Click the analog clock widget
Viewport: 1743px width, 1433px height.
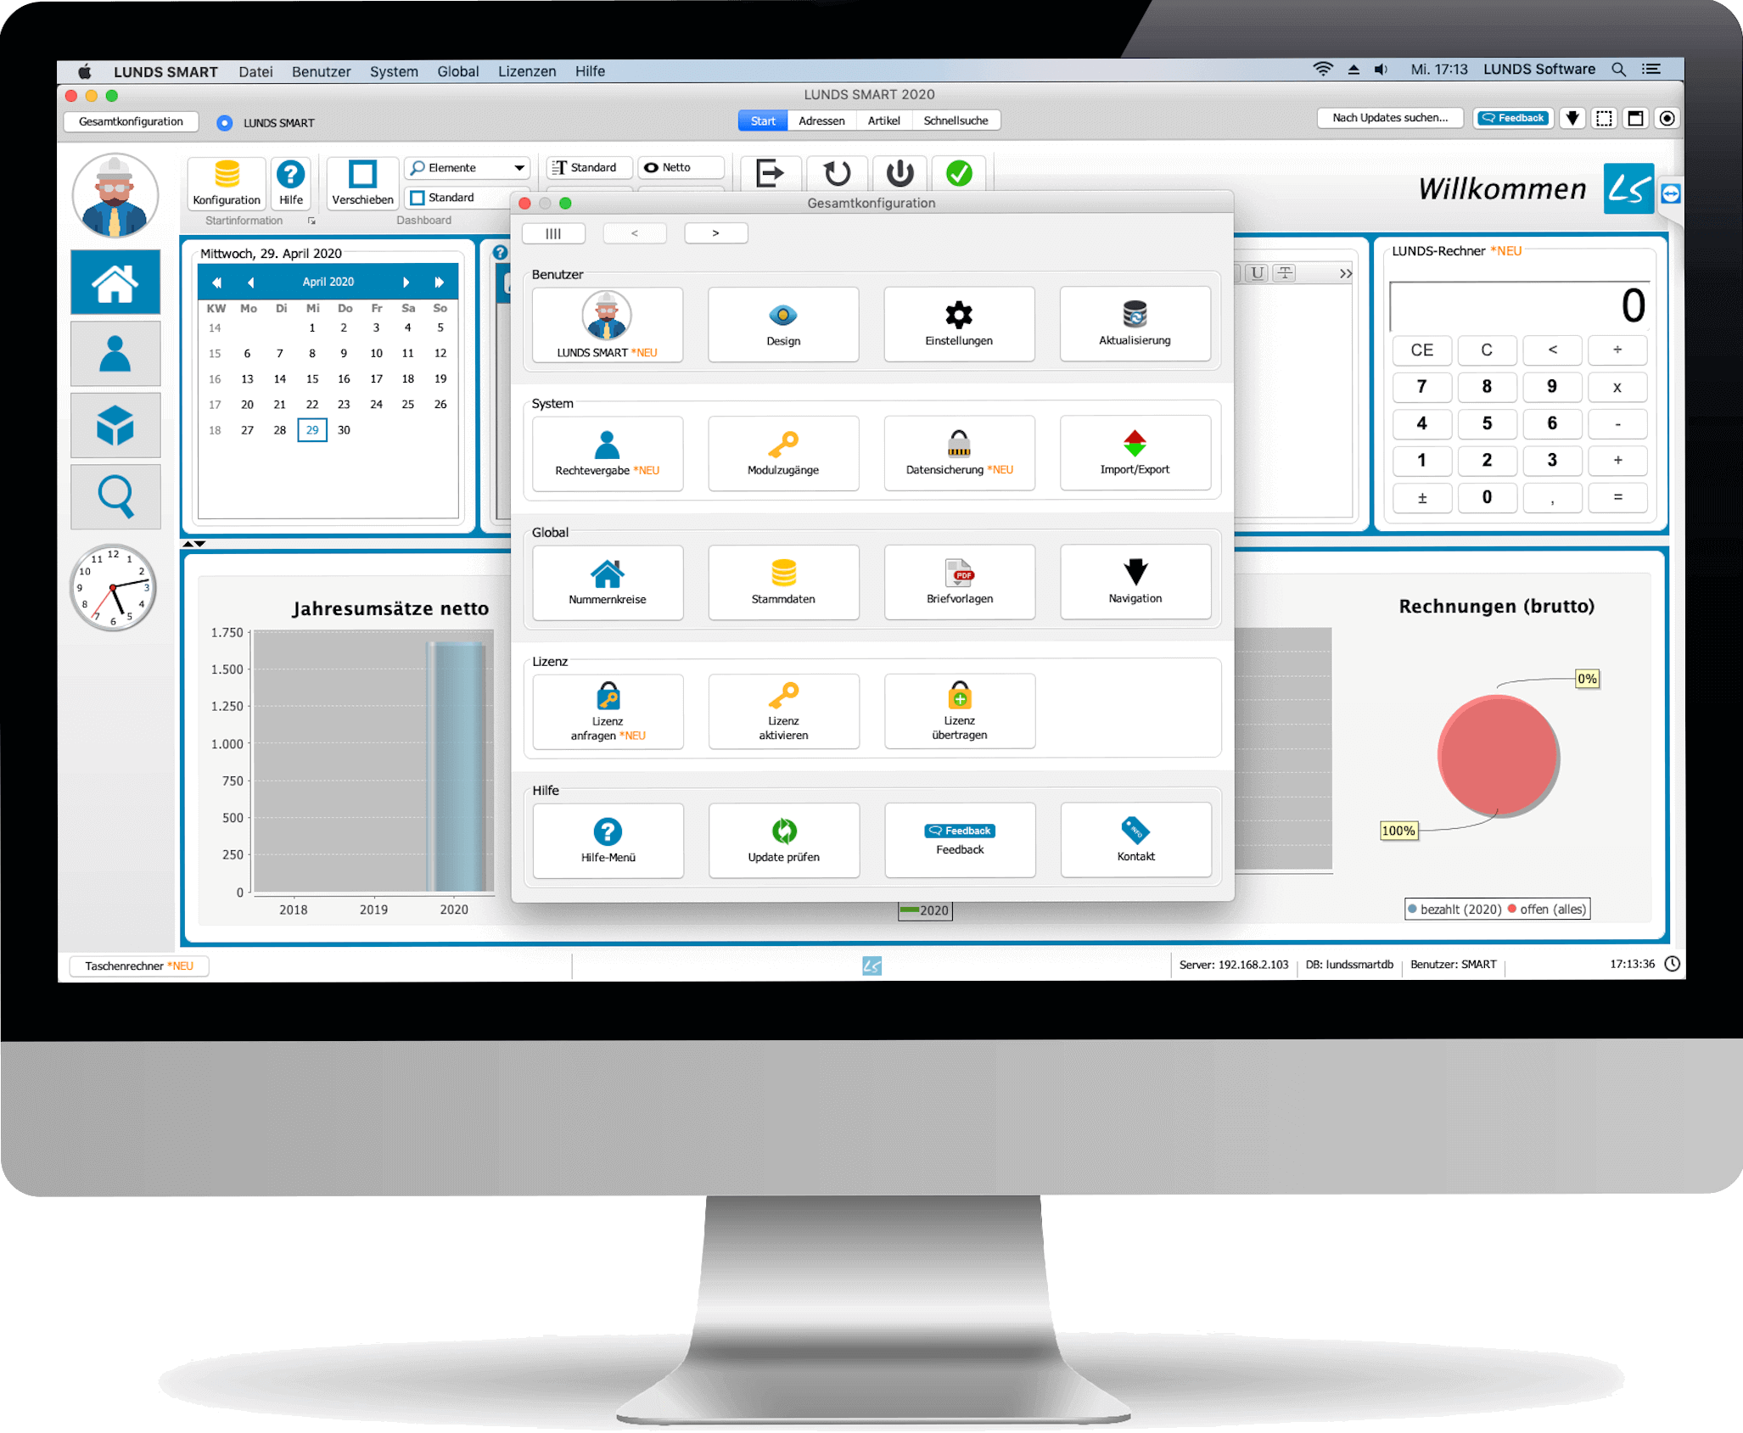pyautogui.click(x=113, y=588)
